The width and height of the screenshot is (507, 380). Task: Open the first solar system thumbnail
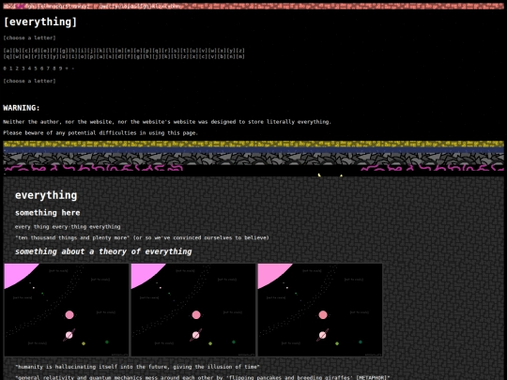(67, 310)
